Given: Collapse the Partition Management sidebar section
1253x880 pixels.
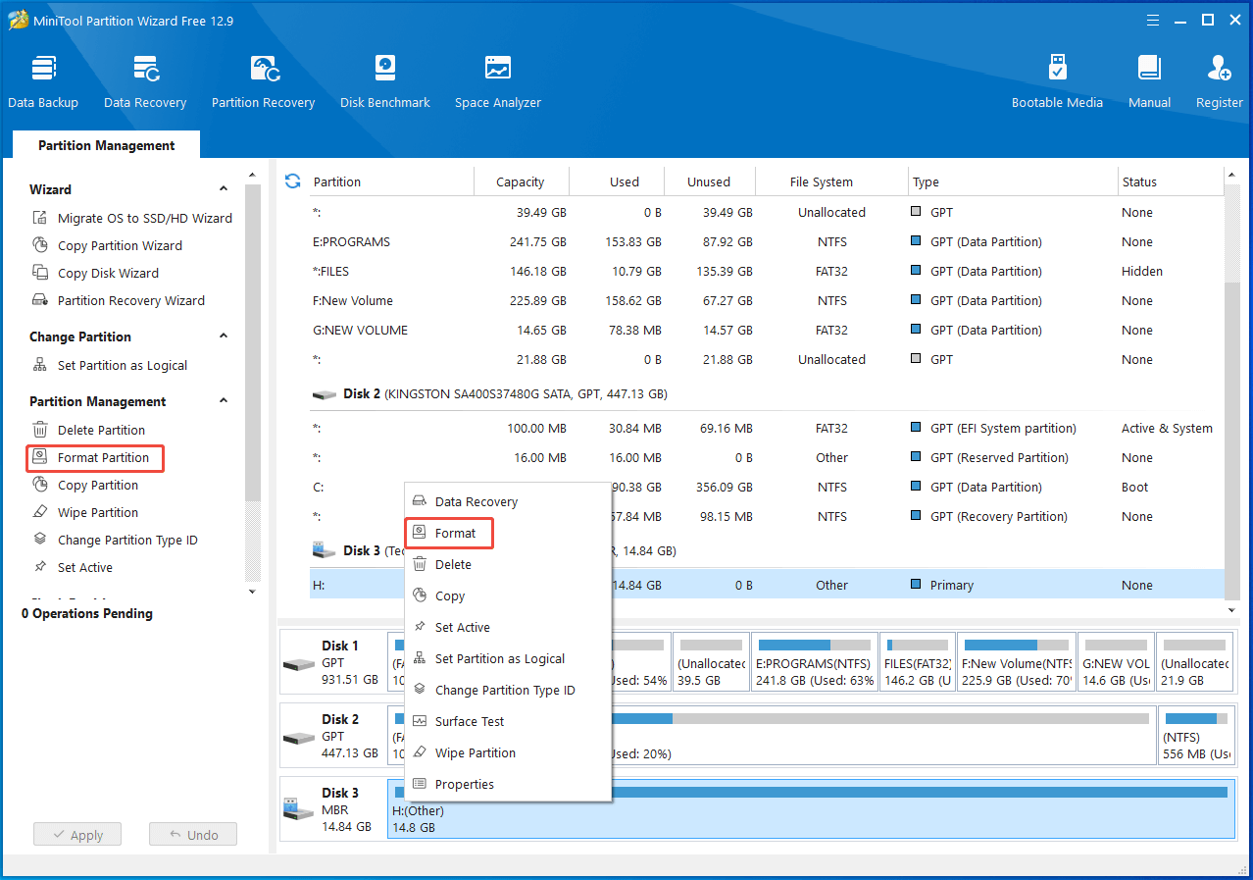Looking at the screenshot, I should (224, 401).
